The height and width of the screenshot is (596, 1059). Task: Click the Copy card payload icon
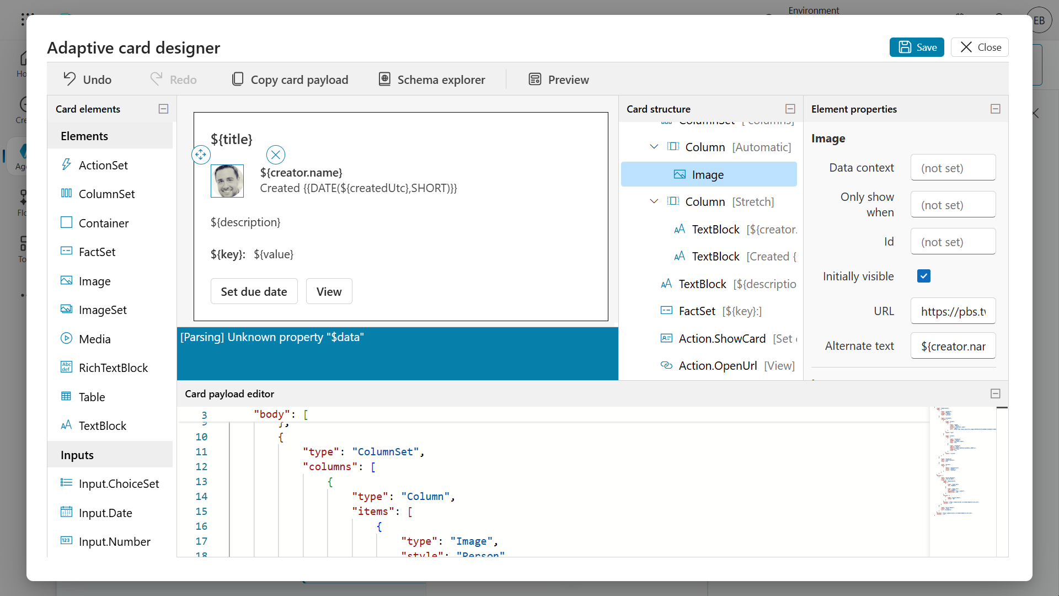pos(238,79)
